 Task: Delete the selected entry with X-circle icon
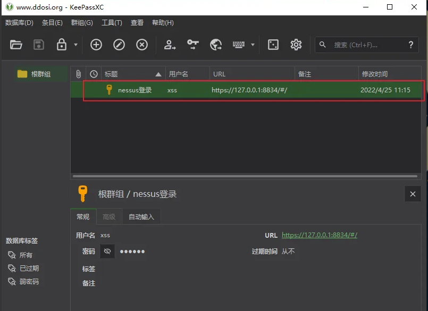(142, 45)
